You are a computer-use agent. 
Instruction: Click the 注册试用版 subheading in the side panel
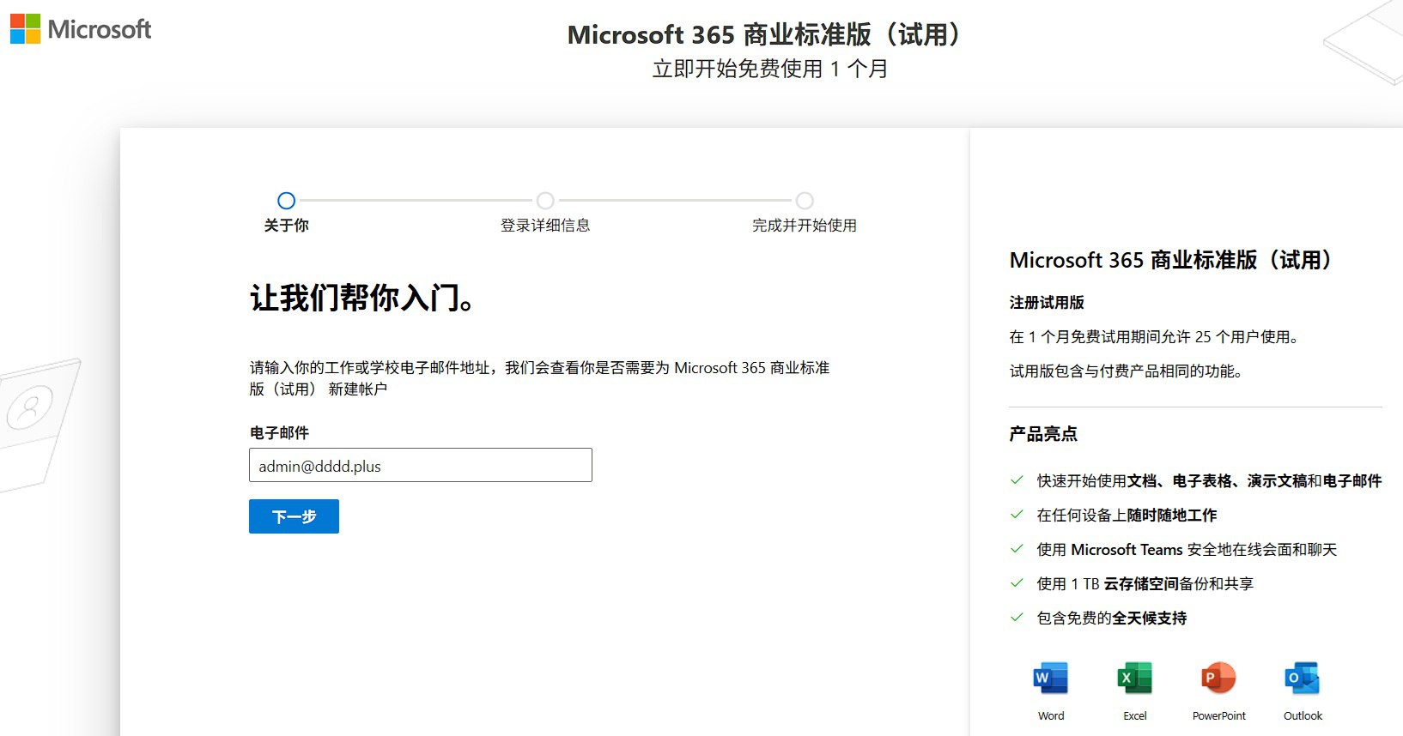tap(1047, 303)
